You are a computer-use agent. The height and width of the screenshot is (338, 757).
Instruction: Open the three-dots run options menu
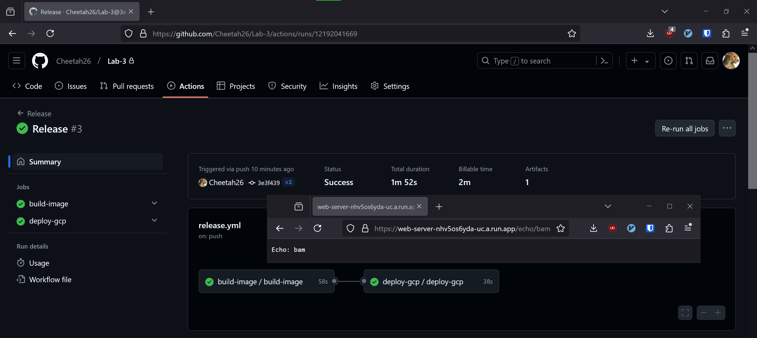(x=727, y=128)
